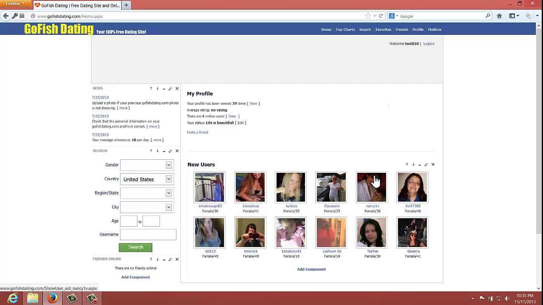This screenshot has height=305, width=543.
Task: Click Add Component under Friends Online
Action: pos(135,277)
